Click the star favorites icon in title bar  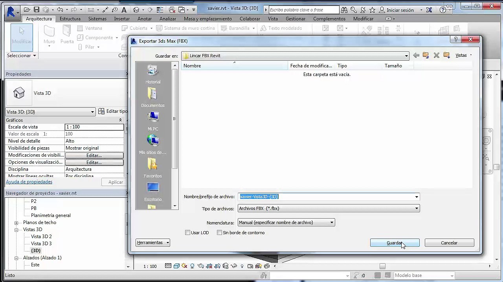[372, 10]
